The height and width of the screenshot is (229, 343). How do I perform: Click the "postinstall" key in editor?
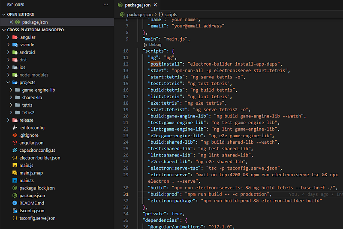(x=165, y=64)
